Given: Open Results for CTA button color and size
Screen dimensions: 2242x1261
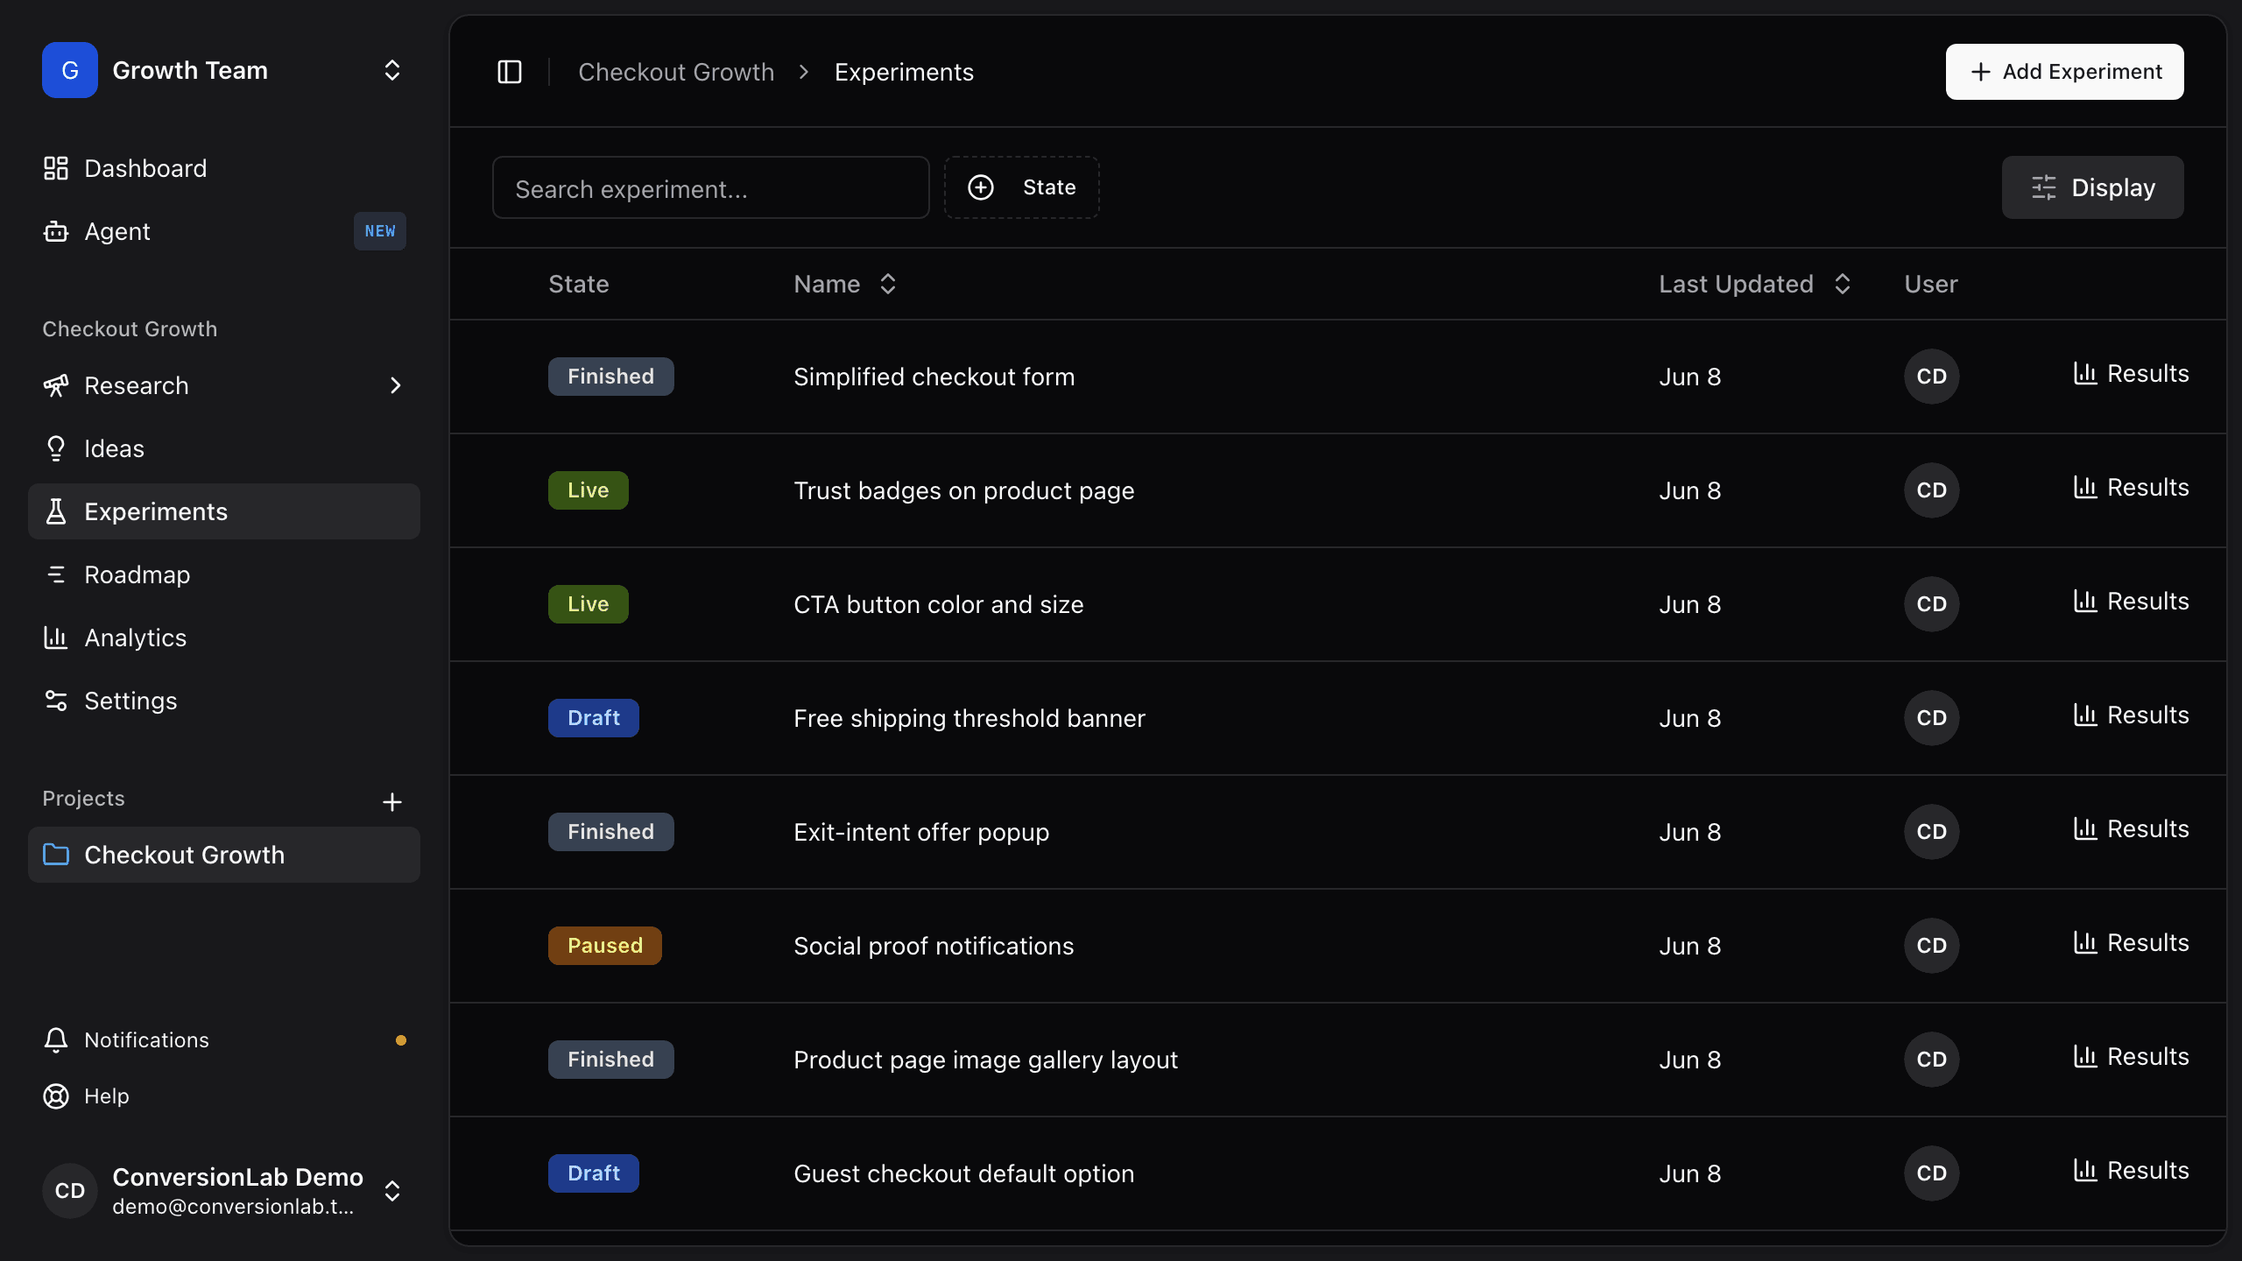Looking at the screenshot, I should 2132,602.
